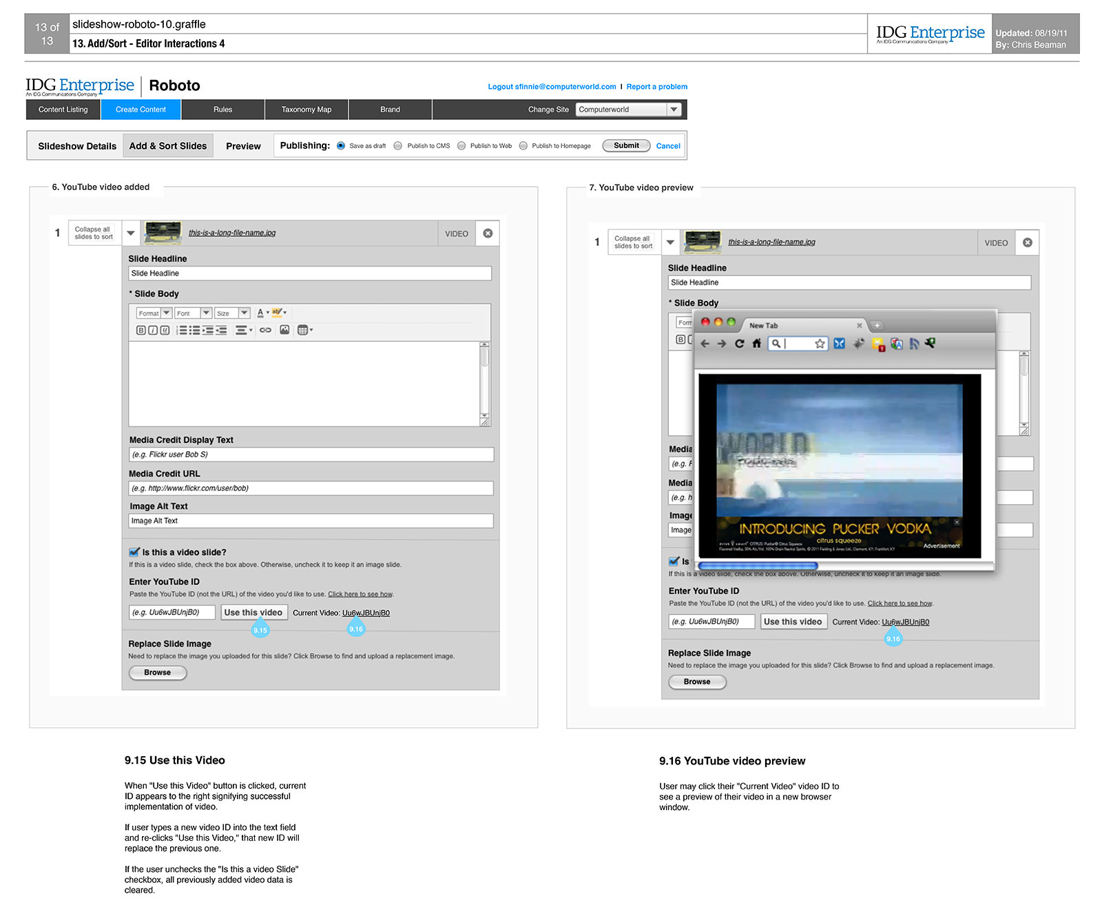Remove slide 1 in YouTube video preview panel

tap(1028, 242)
